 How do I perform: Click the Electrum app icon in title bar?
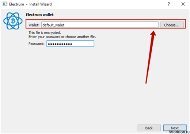[x=5, y=4]
